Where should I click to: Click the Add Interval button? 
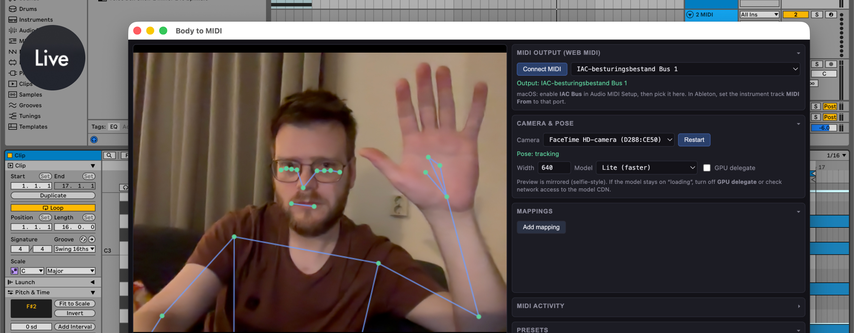coord(75,327)
